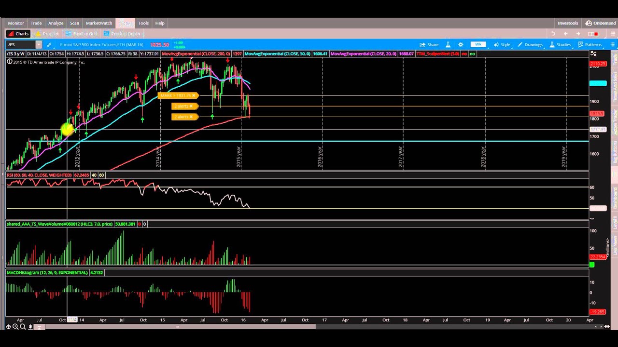
Task: Close the upper '2 alerts' label
Action: pyautogui.click(x=191, y=106)
